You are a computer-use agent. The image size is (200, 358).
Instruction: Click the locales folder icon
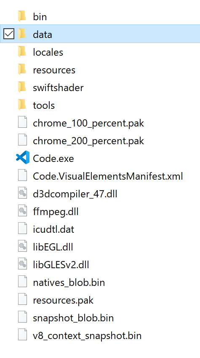(22, 51)
